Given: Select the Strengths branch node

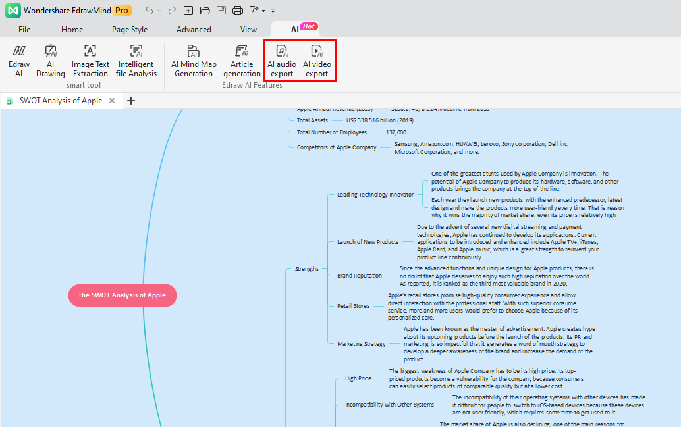Looking at the screenshot, I should coord(307,269).
